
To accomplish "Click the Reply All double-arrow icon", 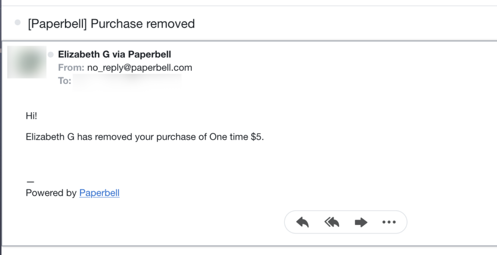I will coord(331,223).
